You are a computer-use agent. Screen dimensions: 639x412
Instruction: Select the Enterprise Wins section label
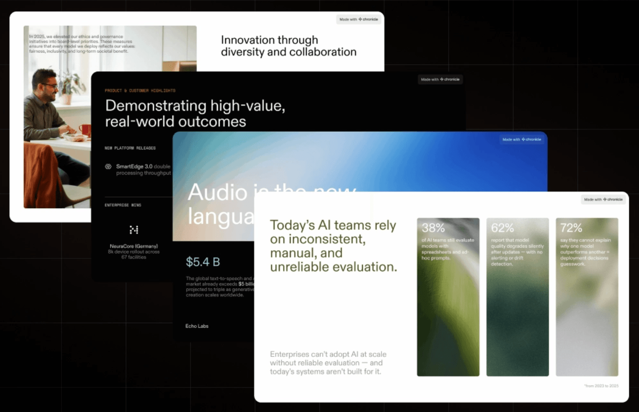pos(123,205)
